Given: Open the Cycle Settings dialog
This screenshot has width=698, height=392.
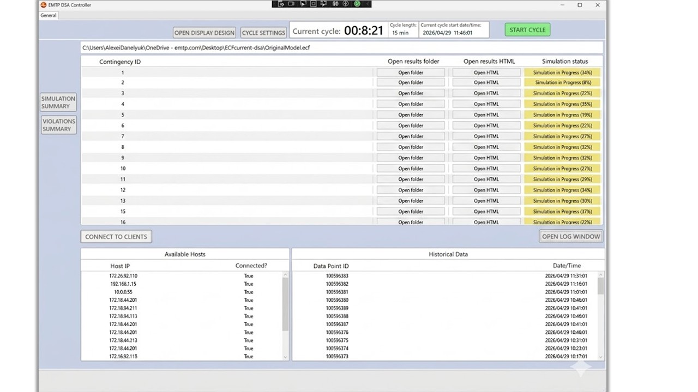Looking at the screenshot, I should (263, 33).
